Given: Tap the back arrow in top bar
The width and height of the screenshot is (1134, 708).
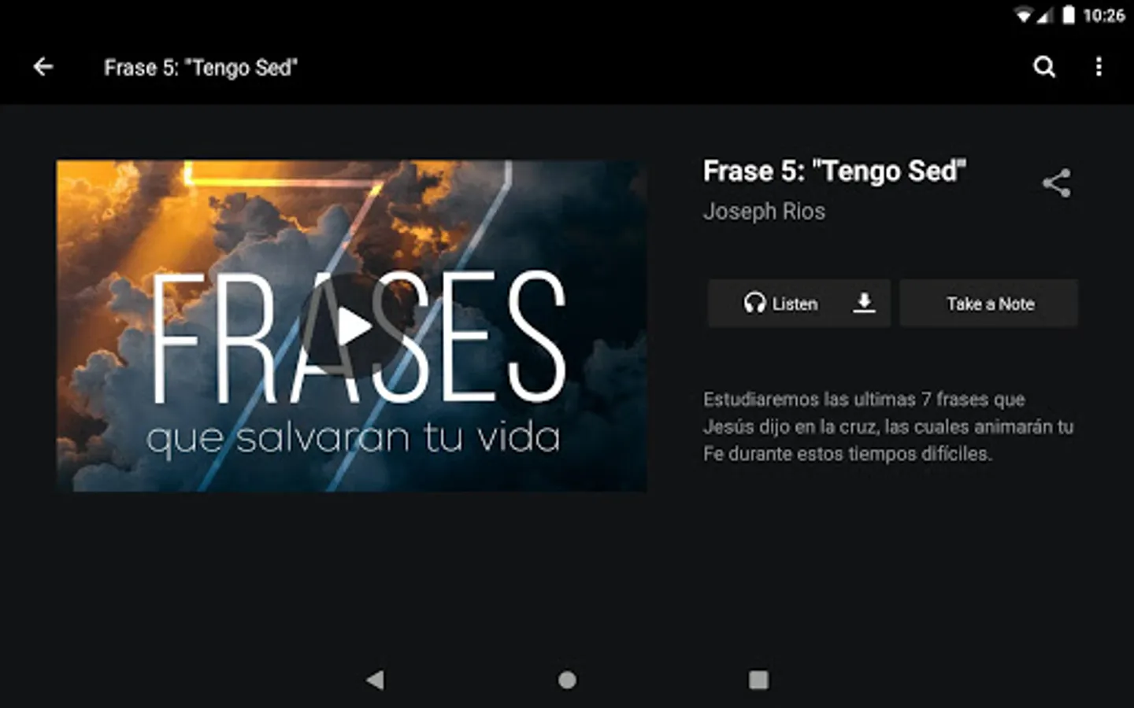Looking at the screenshot, I should (43, 67).
